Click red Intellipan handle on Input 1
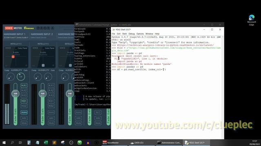This screenshot has width=261, height=146. [x=13, y=57]
